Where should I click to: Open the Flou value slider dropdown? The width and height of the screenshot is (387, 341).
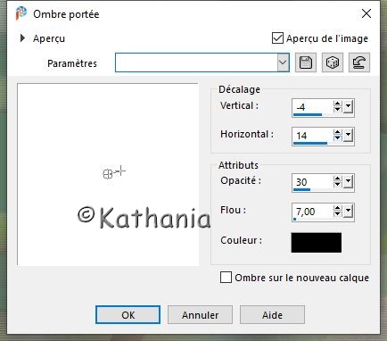pyautogui.click(x=348, y=212)
